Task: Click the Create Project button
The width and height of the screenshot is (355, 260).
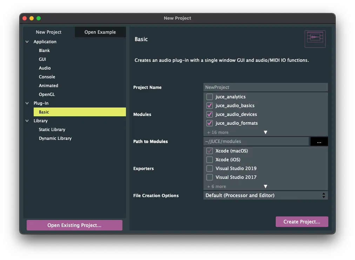Action: 302,222
